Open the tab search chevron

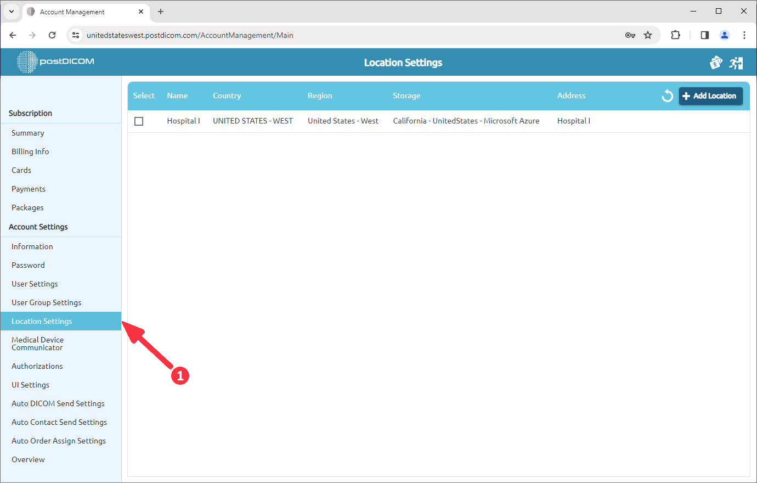pos(11,12)
